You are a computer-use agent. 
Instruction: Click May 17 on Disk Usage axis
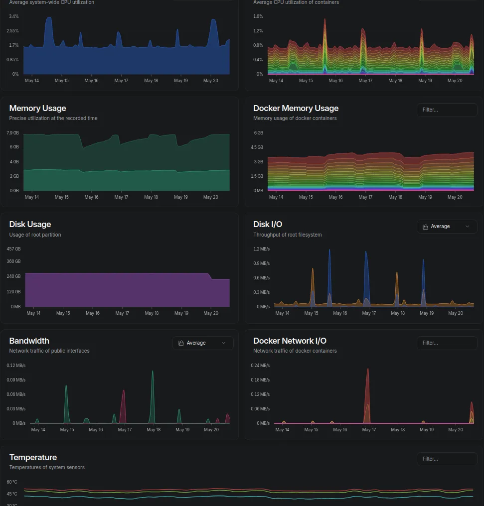point(122,313)
